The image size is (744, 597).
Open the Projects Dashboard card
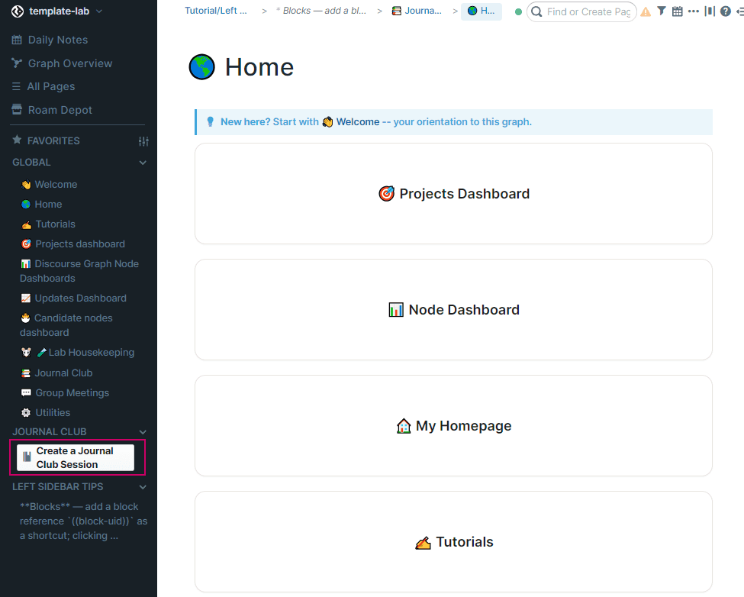coord(453,194)
